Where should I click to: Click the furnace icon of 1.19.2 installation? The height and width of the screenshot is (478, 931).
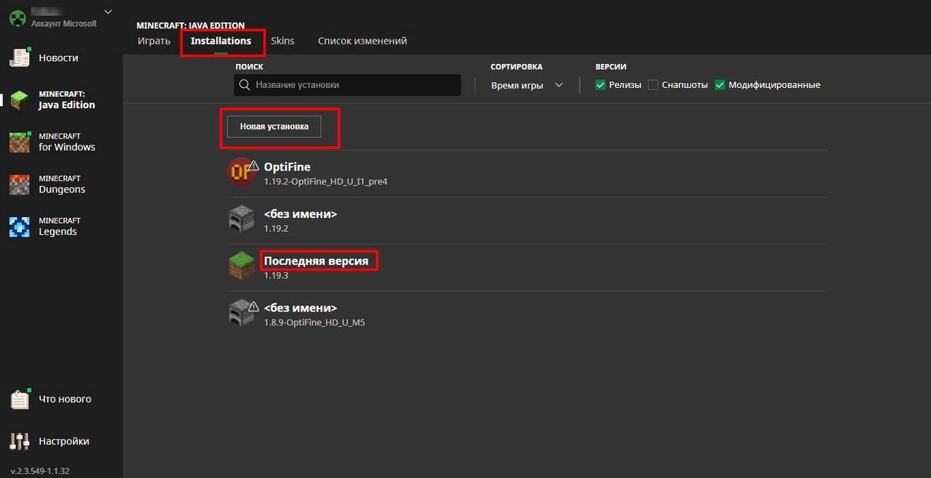coord(241,219)
